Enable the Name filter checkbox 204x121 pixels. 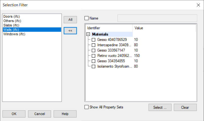(x=87, y=18)
